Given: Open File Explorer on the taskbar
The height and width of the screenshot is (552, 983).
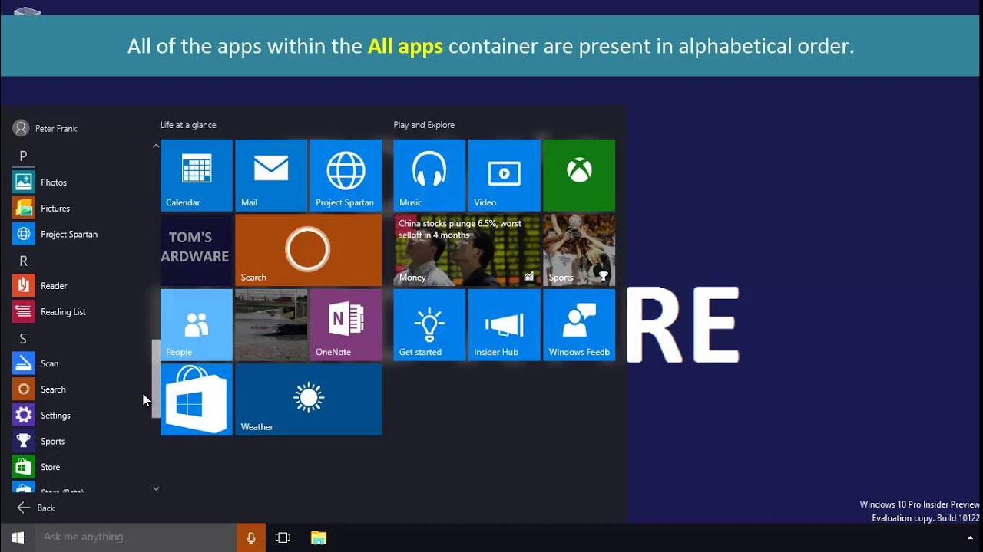Looking at the screenshot, I should pos(319,537).
